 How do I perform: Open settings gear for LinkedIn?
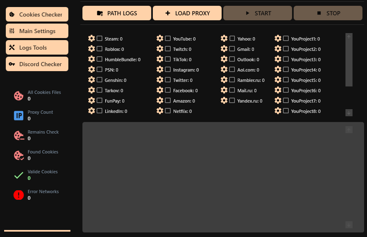pos(92,110)
